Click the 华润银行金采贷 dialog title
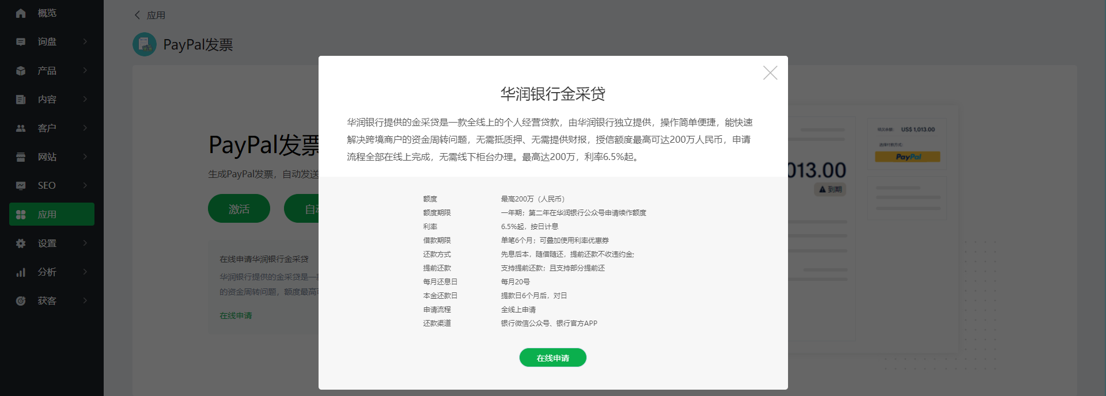The height and width of the screenshot is (396, 1106). 553,94
